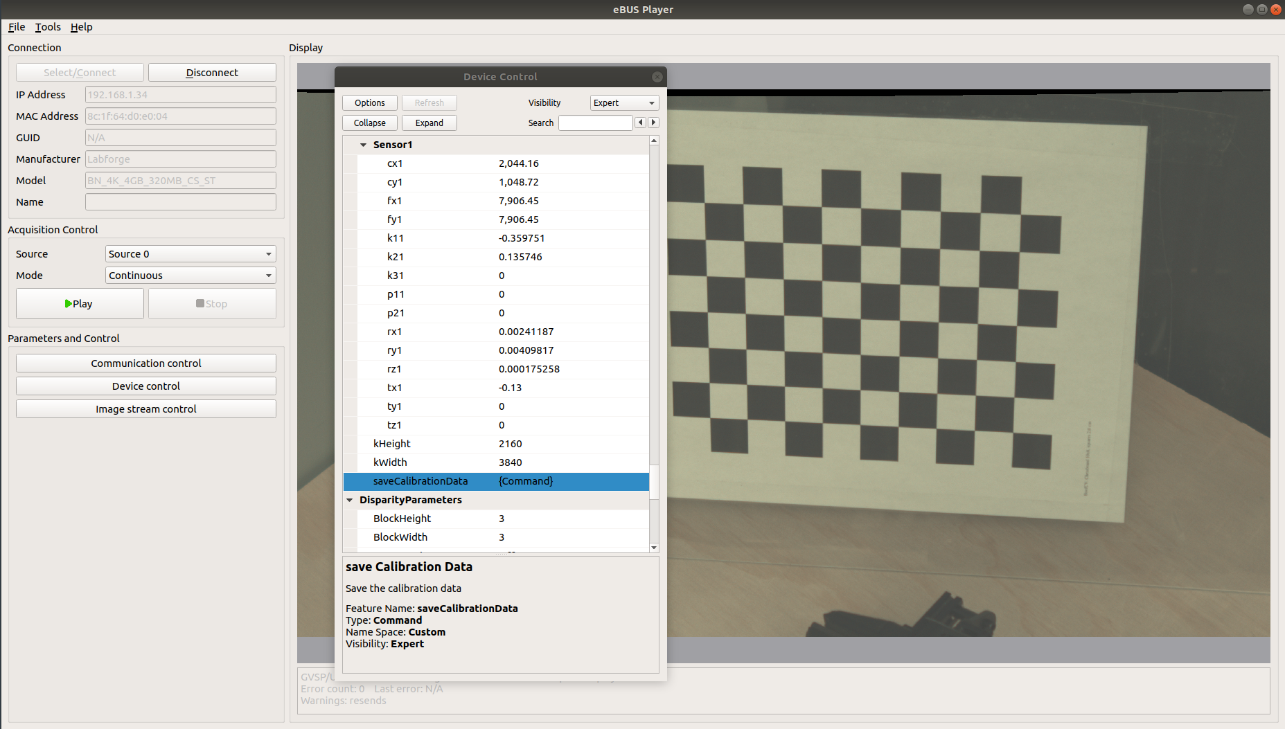Open the Visibility dropdown
The height and width of the screenshot is (729, 1285).
coord(623,102)
